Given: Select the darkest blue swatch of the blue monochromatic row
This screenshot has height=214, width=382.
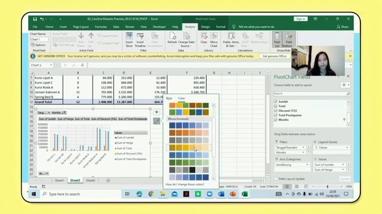Looking at the screenshot, I should (x=172, y=125).
